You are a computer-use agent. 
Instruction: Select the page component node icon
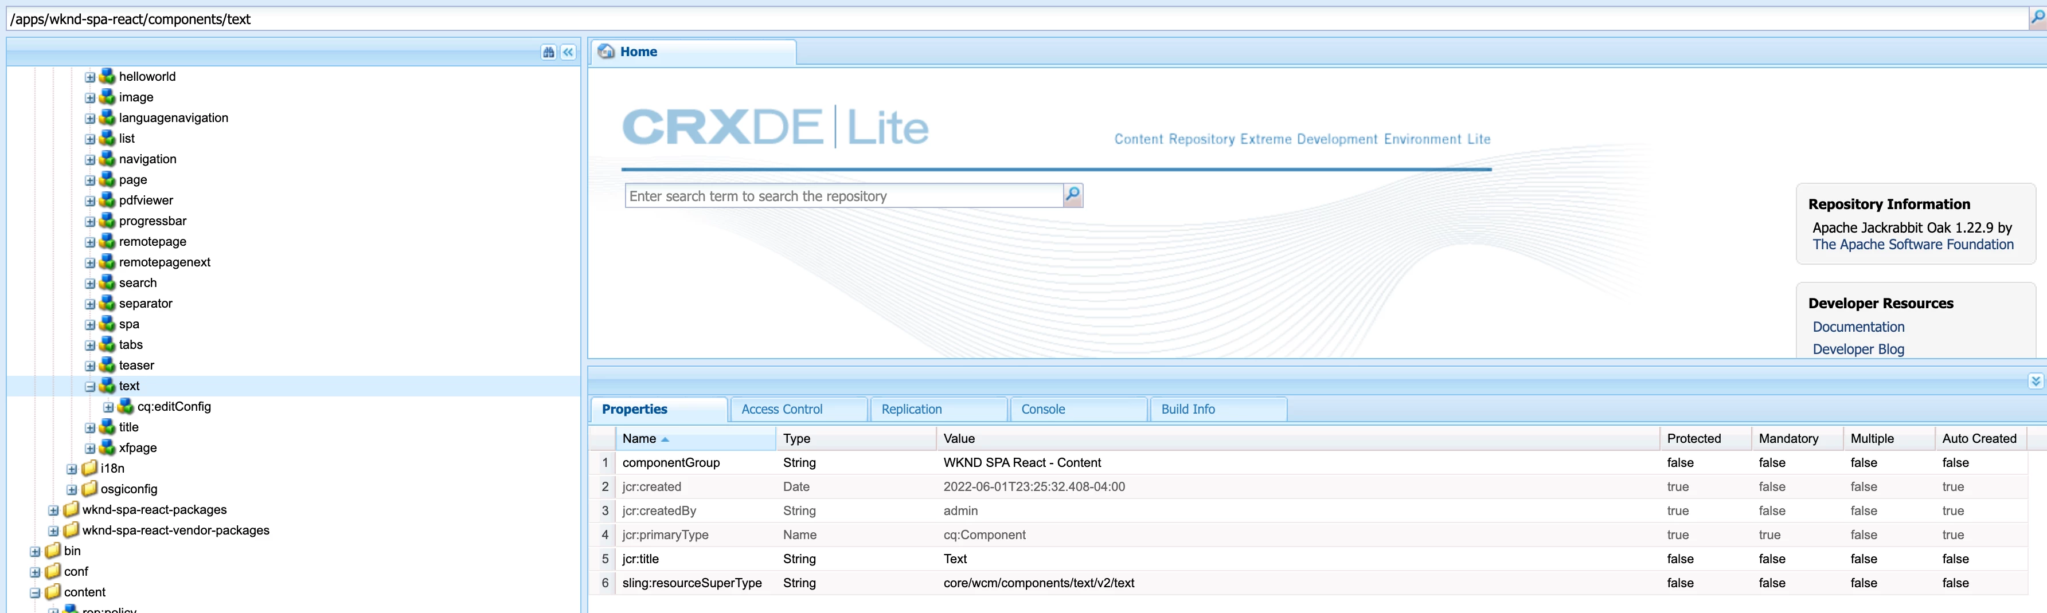[107, 179]
